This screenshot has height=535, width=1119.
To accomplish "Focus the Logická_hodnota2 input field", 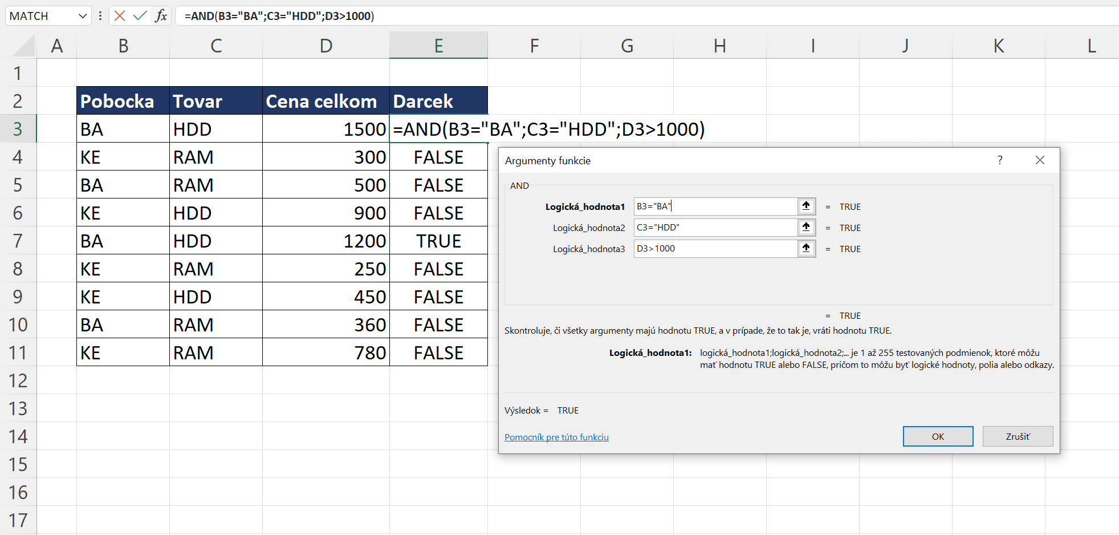I will 715,228.
